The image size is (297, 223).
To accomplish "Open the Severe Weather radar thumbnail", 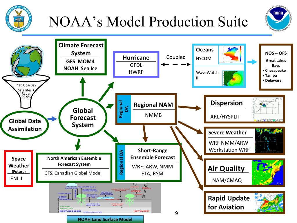I will tap(269, 141).
